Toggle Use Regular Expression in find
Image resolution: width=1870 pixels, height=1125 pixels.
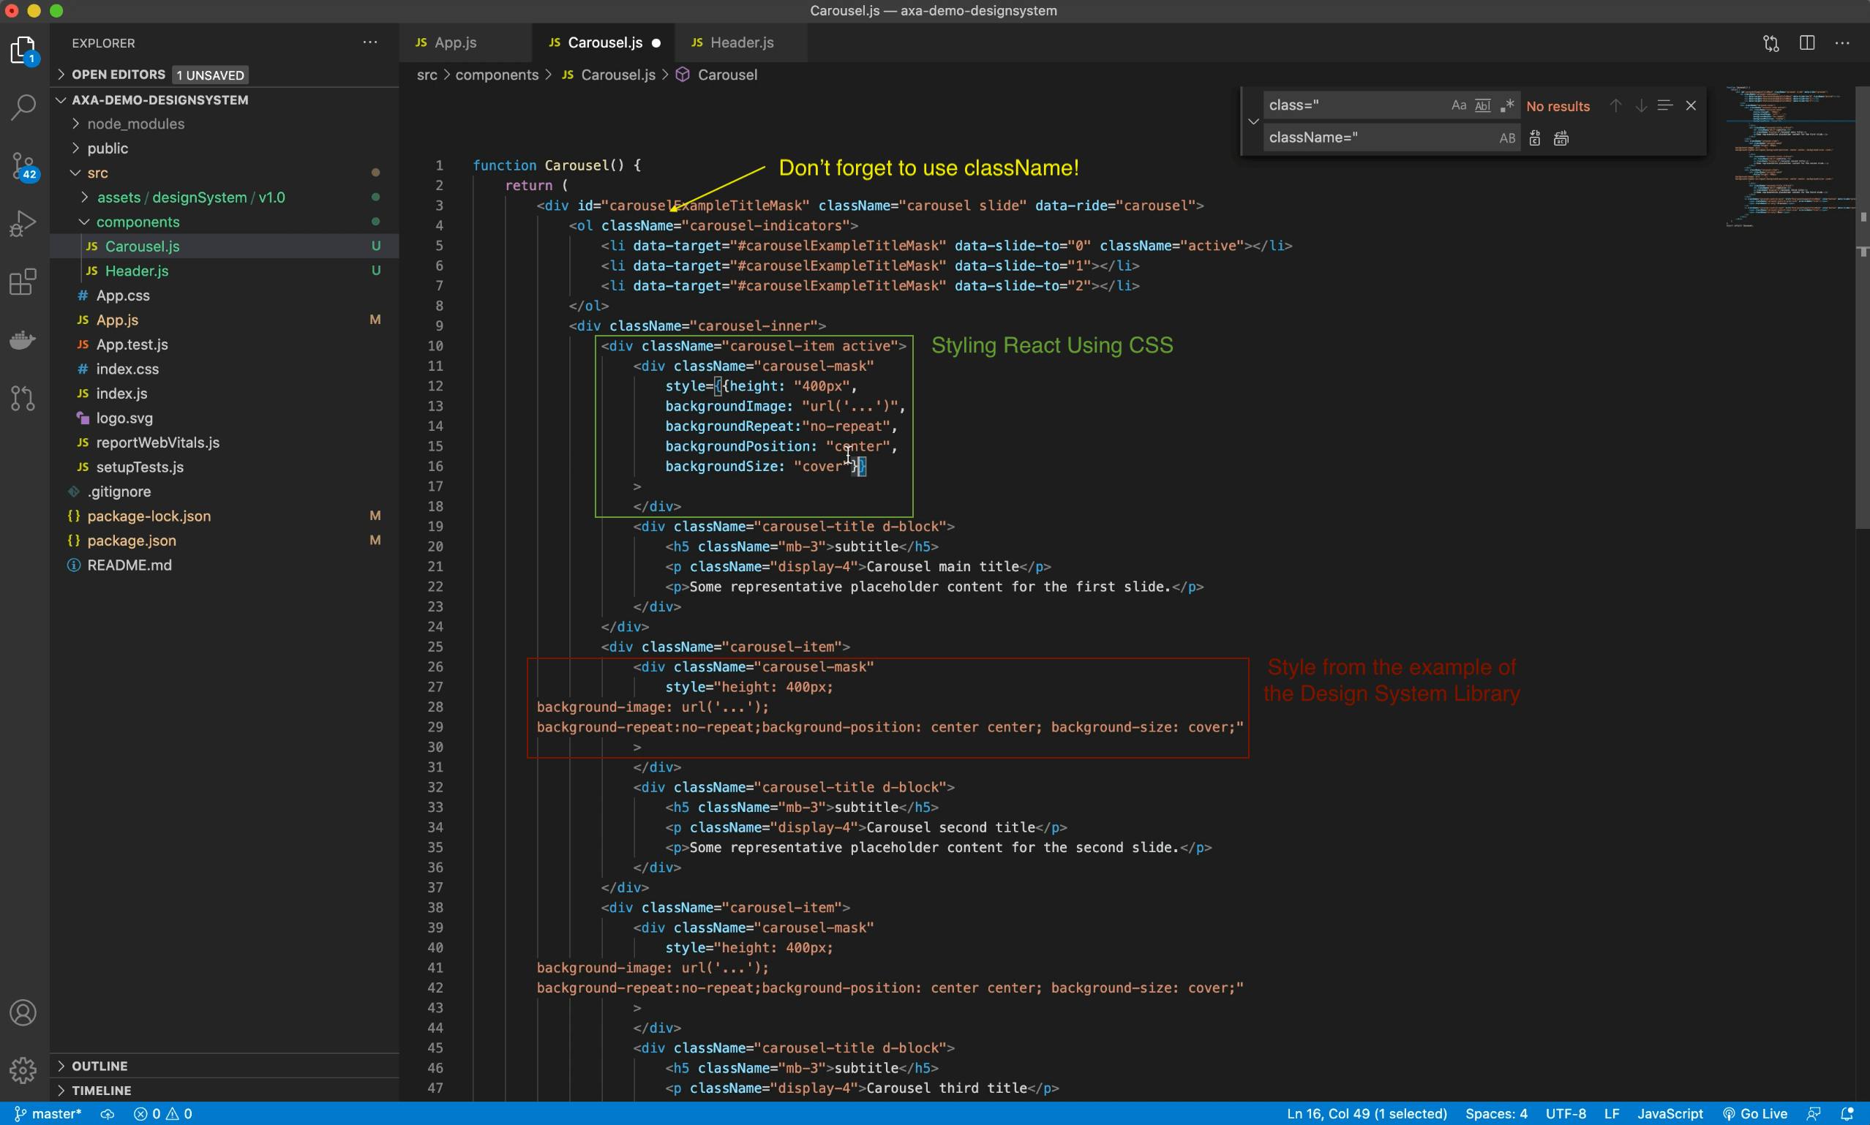(1507, 106)
